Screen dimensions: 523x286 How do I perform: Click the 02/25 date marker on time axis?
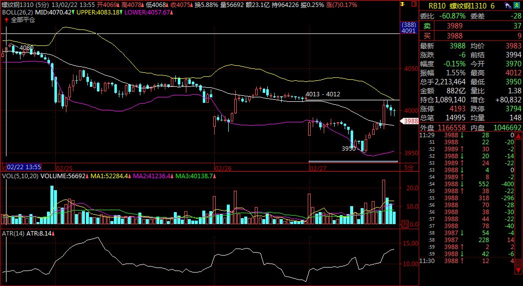coord(64,168)
